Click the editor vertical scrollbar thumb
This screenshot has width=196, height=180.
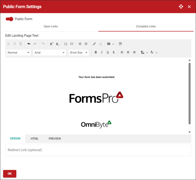pos(190,93)
